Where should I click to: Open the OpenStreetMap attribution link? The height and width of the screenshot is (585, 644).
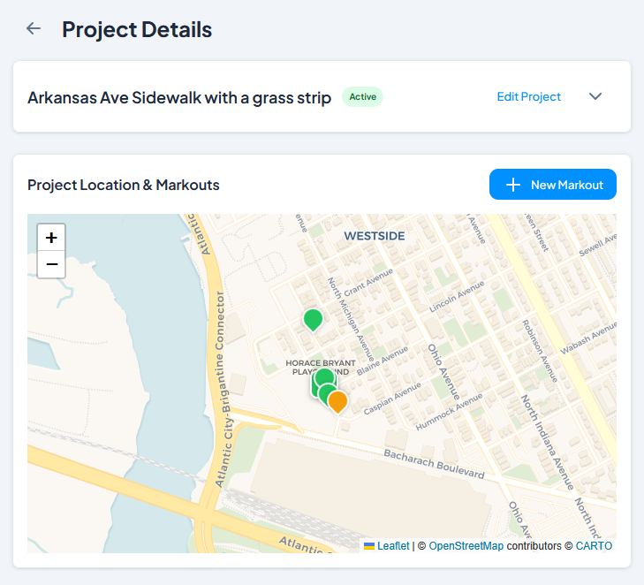466,546
